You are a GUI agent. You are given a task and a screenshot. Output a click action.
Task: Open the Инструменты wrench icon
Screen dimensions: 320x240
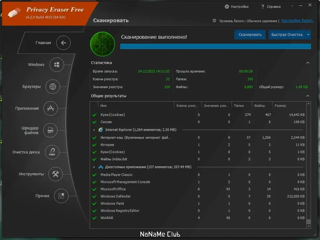click(x=56, y=174)
